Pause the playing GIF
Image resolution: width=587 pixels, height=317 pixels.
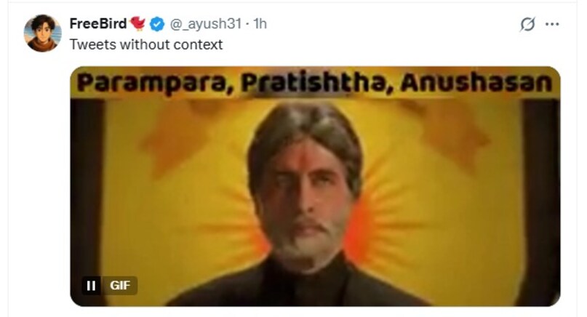[91, 286]
